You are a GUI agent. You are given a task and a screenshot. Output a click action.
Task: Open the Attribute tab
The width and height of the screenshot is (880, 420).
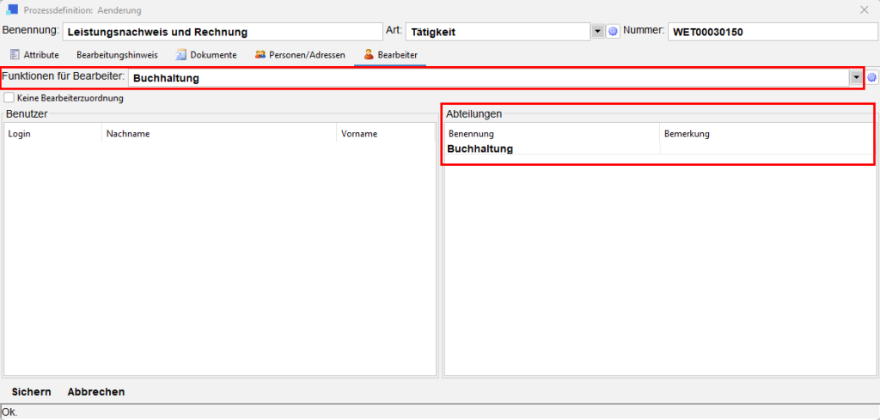(34, 55)
